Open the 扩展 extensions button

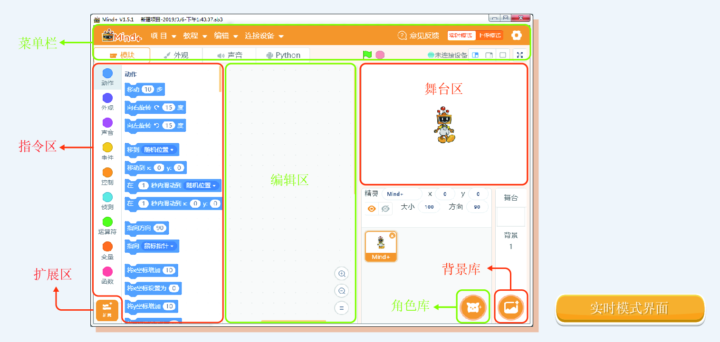(107, 310)
